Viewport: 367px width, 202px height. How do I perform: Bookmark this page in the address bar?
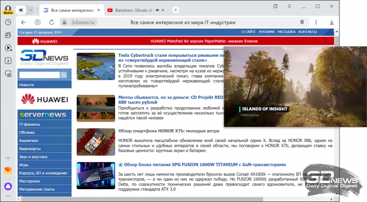[x=302, y=22]
